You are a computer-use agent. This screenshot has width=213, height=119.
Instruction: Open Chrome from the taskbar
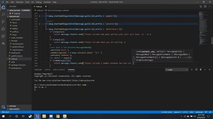58,116
